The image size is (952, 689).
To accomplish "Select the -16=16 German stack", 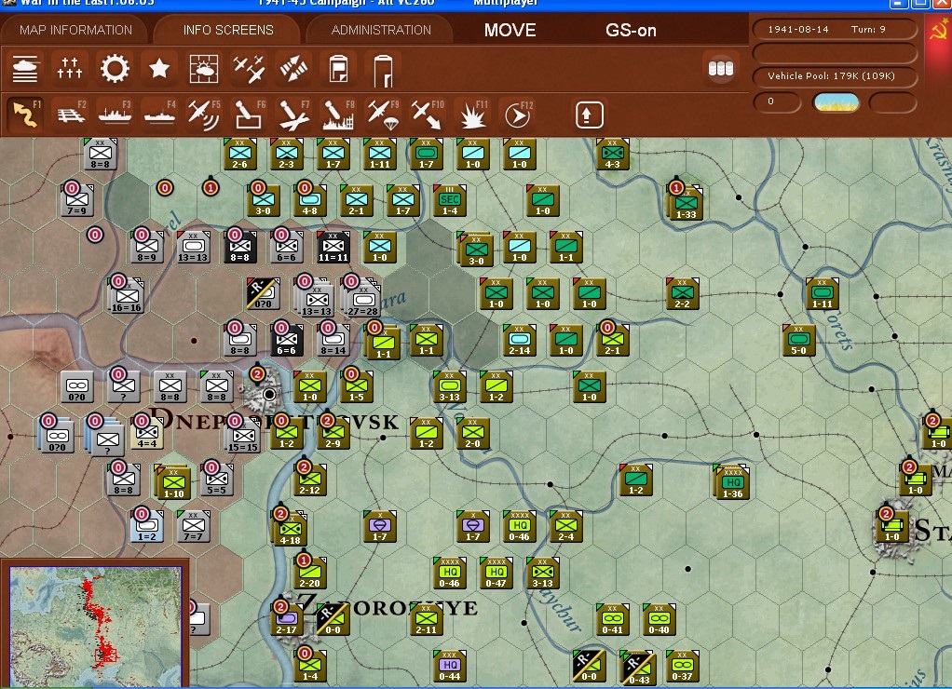I will [x=127, y=296].
